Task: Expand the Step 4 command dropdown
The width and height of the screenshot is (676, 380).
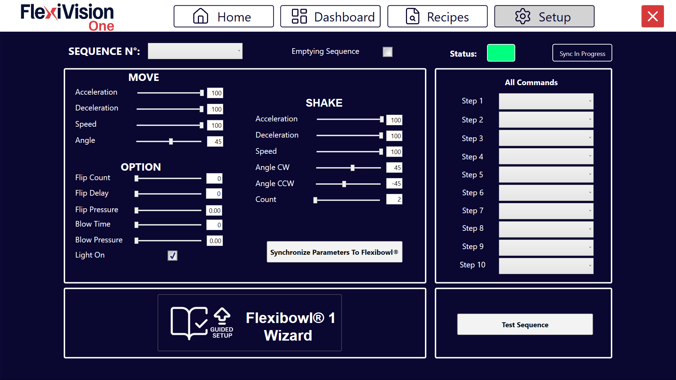Action: click(x=546, y=156)
